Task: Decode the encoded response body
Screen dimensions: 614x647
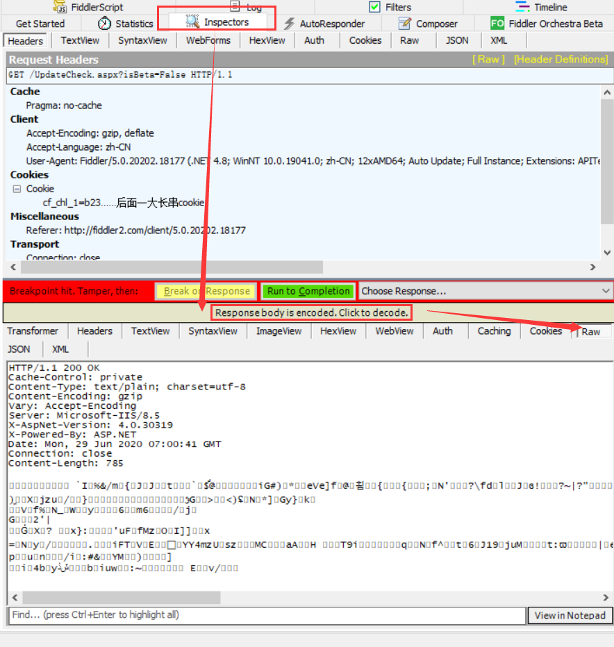Action: (310, 312)
